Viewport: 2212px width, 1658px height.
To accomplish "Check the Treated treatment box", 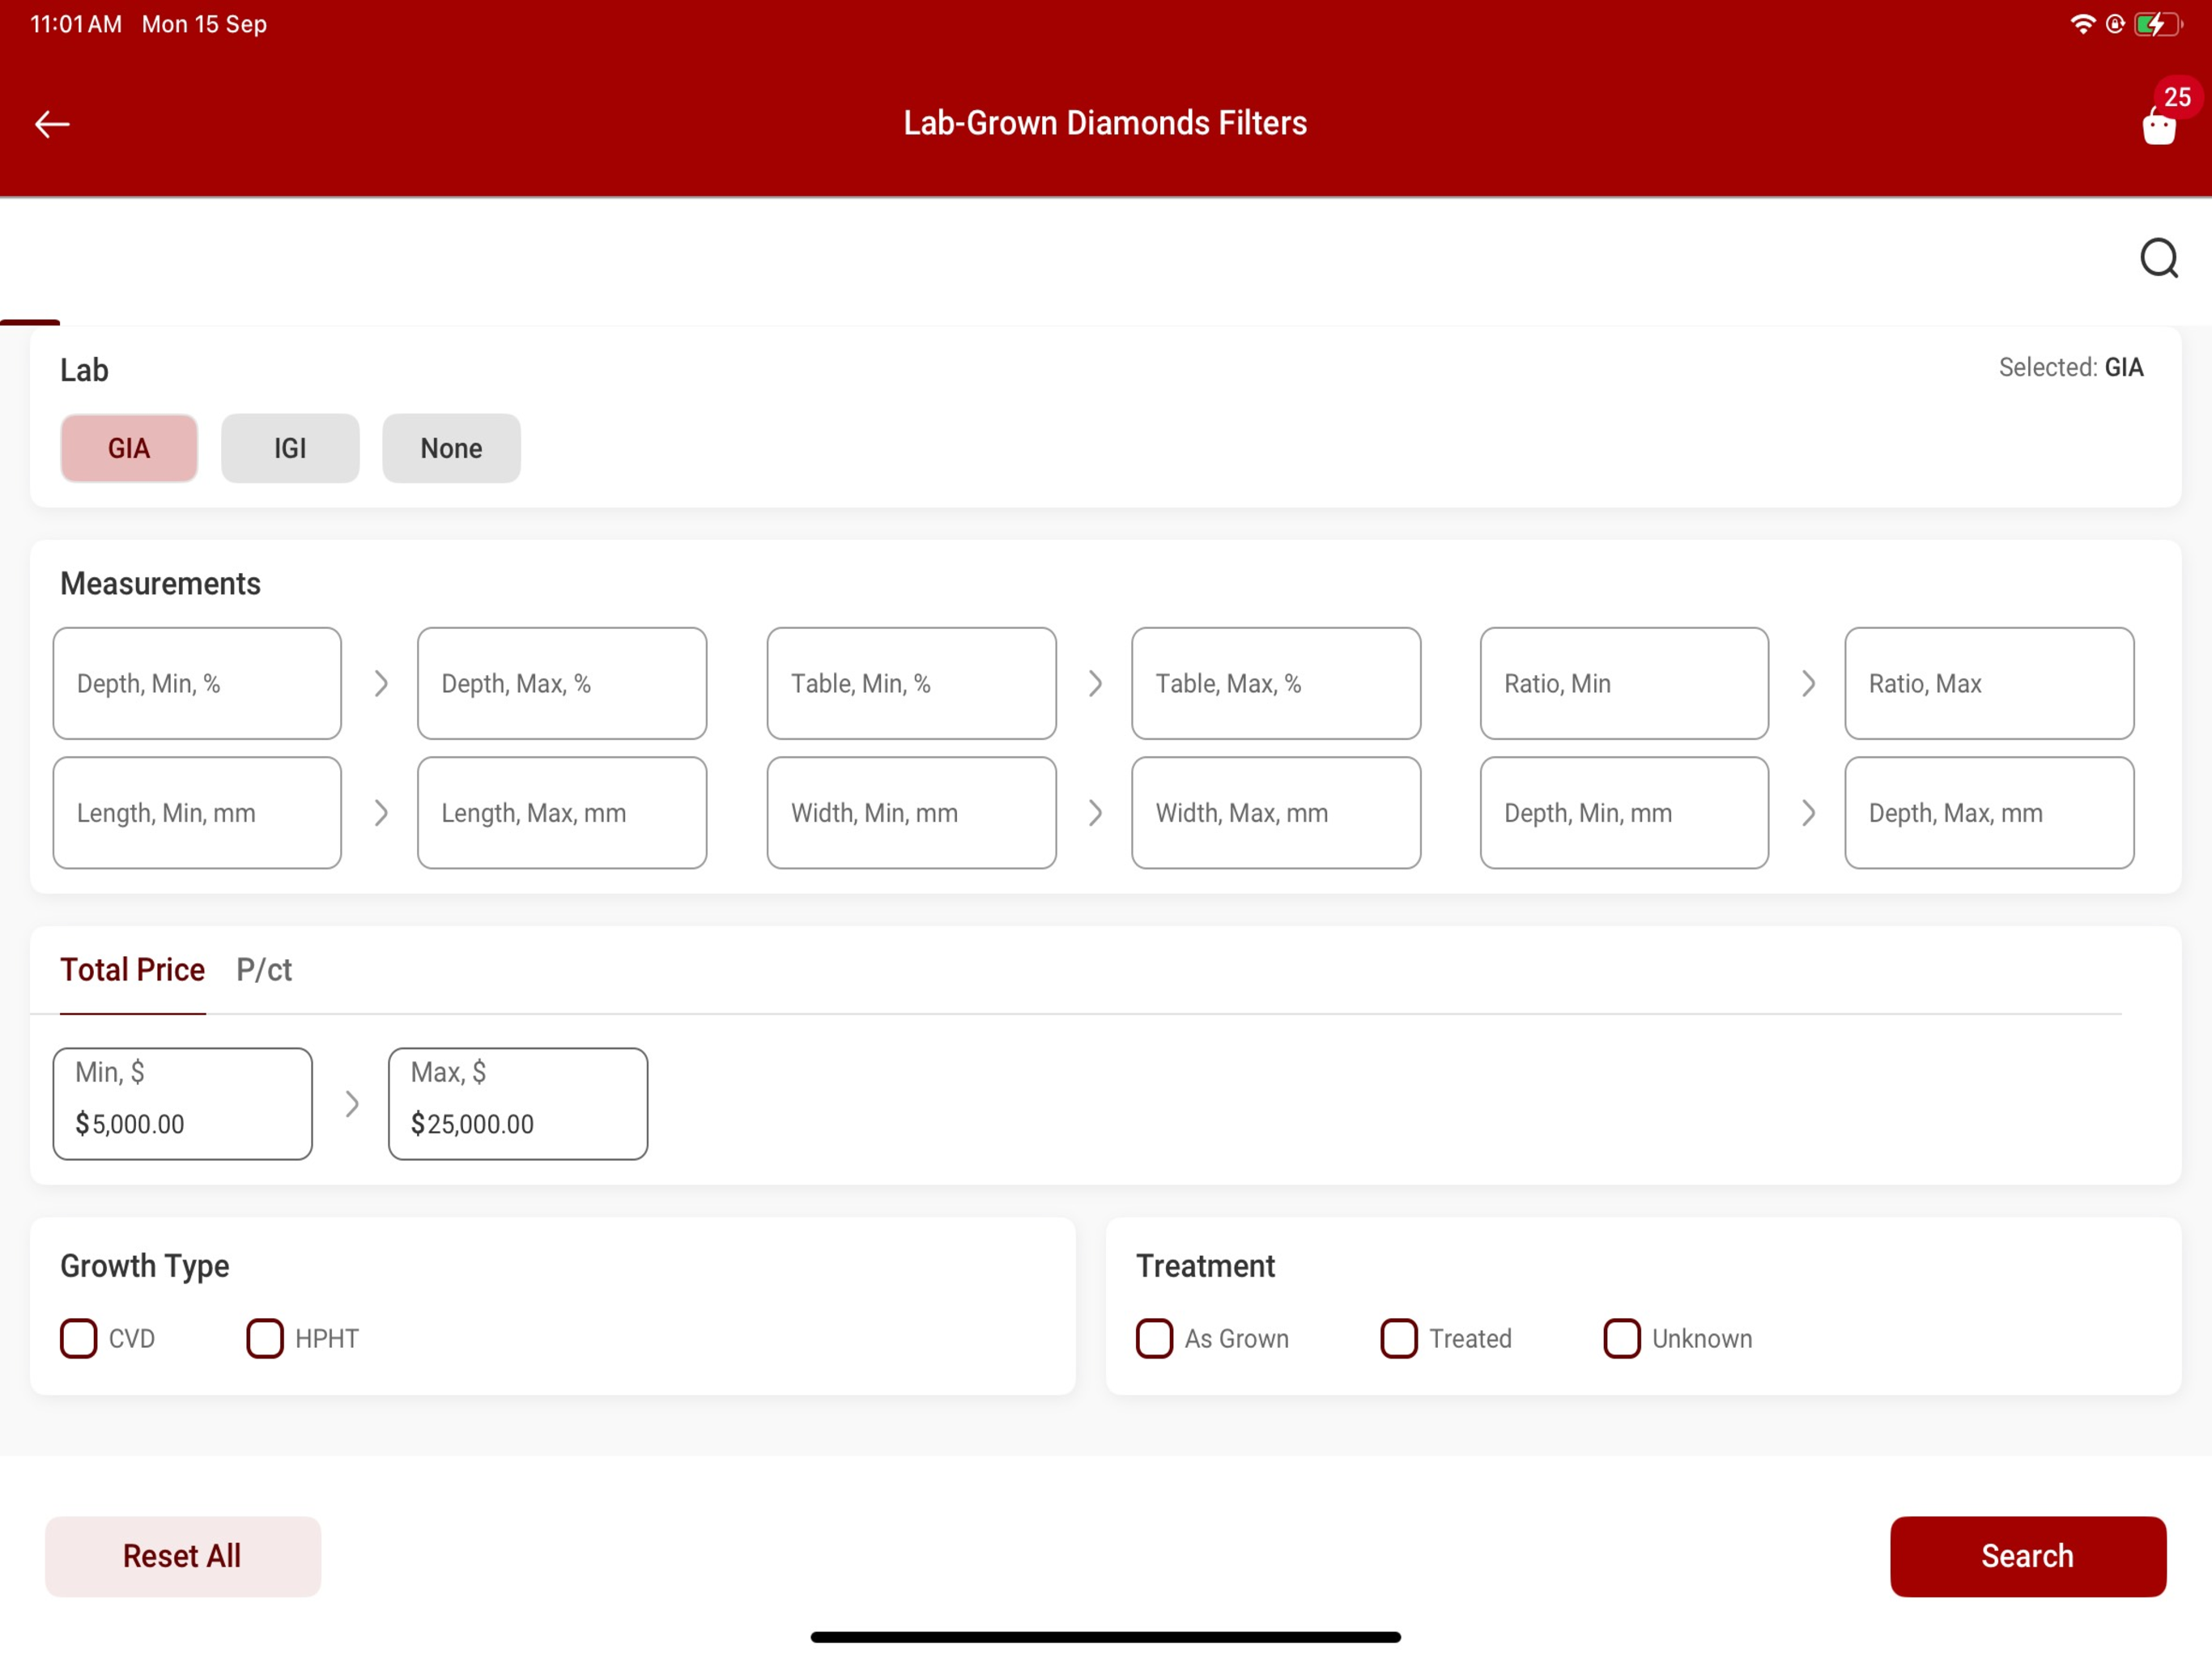I will click(x=1398, y=1338).
